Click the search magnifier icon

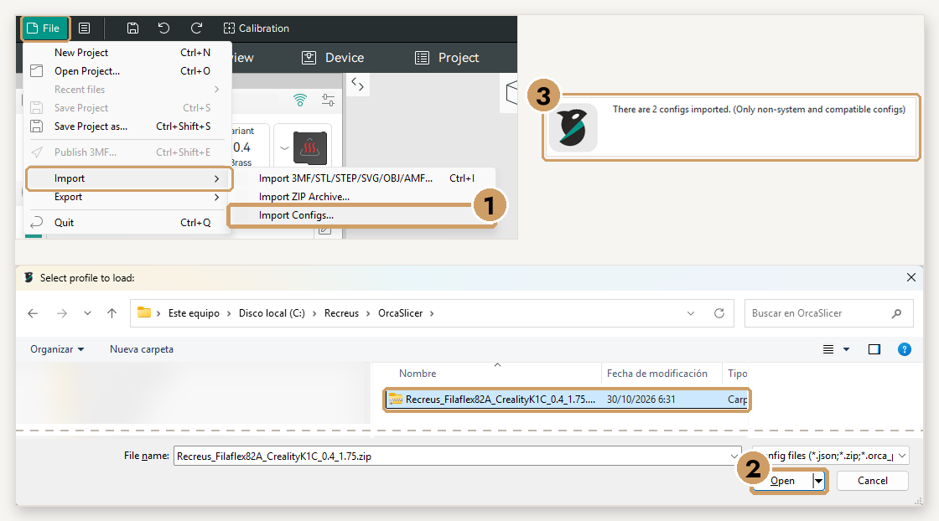click(896, 313)
